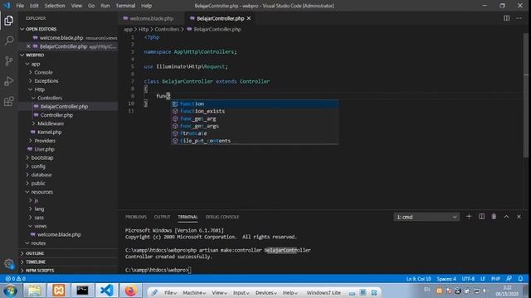Open editor More Actions ellipsis
The width and height of the screenshot is (531, 298).
tap(519, 18)
